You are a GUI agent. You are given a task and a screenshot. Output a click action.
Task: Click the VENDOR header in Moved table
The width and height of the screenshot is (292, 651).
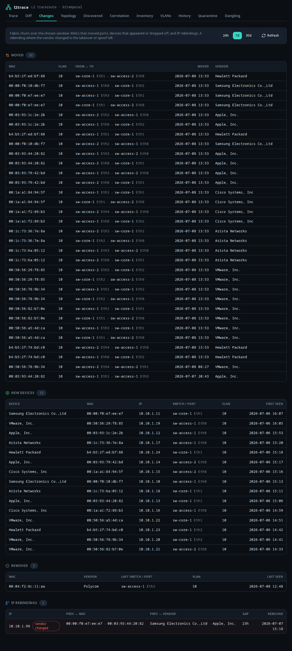pos(222,66)
